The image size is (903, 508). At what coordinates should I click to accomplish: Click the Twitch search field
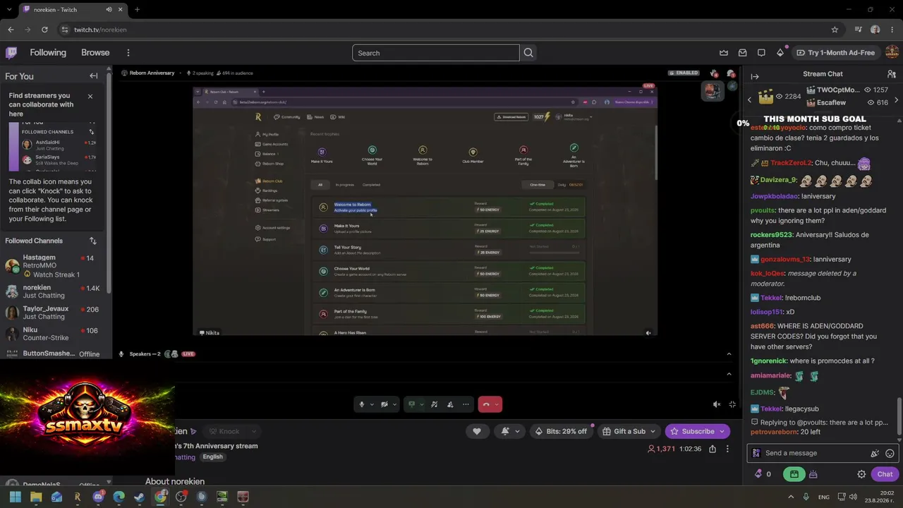(x=436, y=53)
